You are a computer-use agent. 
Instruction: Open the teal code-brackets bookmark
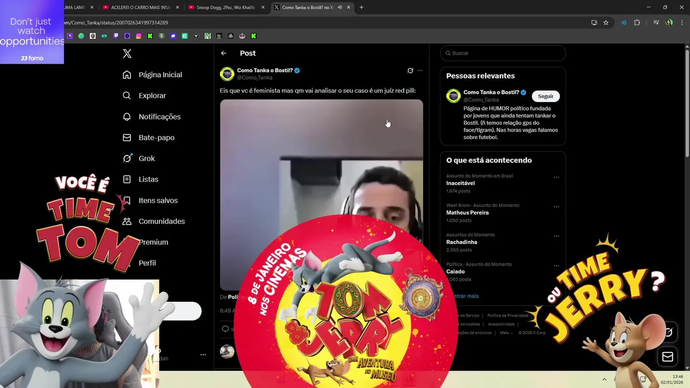(x=104, y=36)
